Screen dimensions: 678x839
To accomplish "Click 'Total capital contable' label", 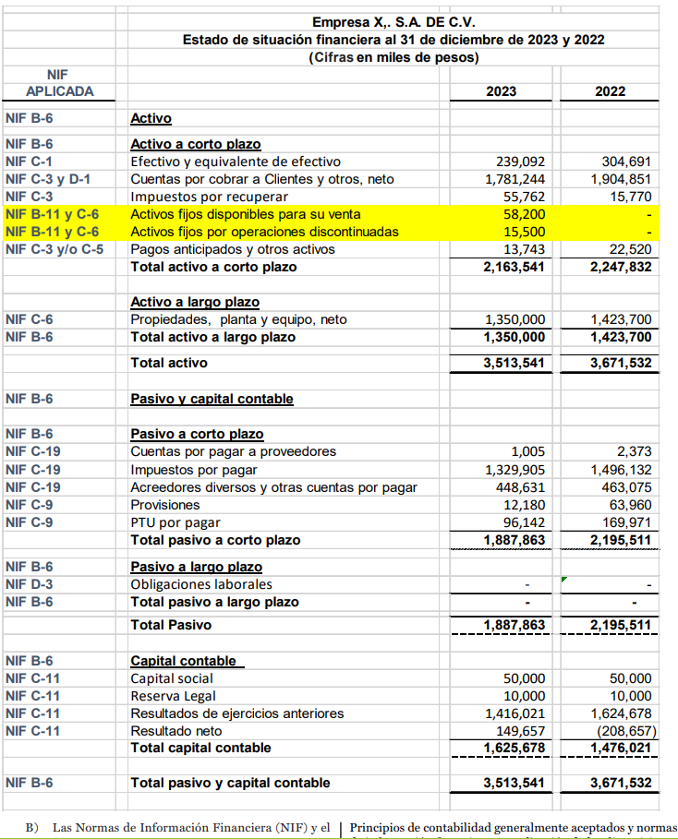I will click(x=200, y=748).
